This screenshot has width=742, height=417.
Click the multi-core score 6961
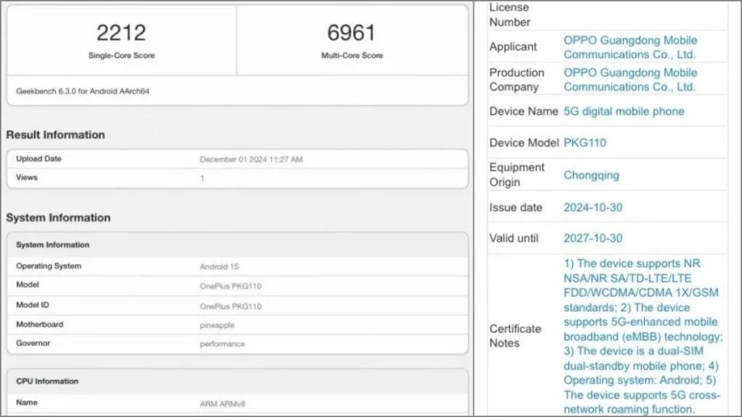click(x=351, y=33)
